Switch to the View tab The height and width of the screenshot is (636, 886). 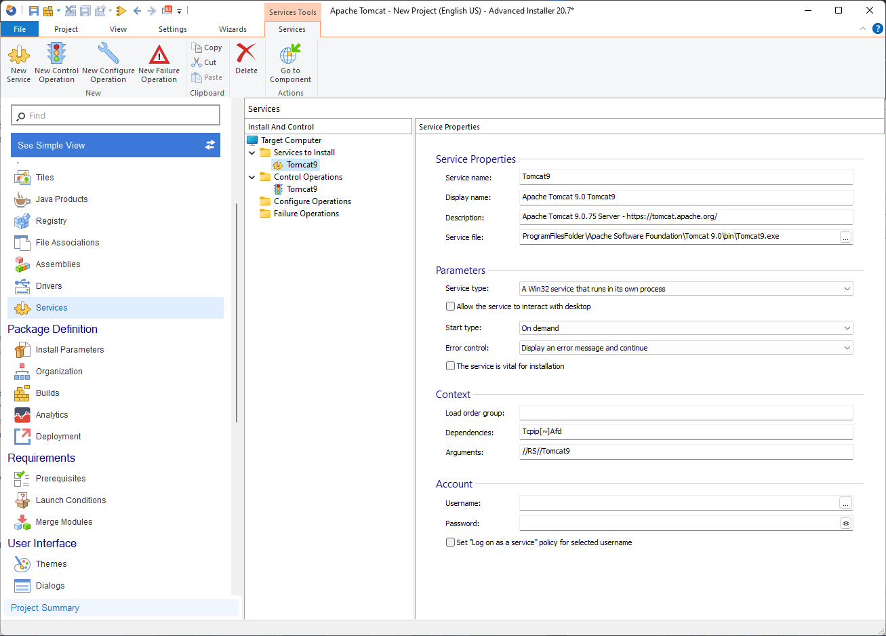click(119, 29)
